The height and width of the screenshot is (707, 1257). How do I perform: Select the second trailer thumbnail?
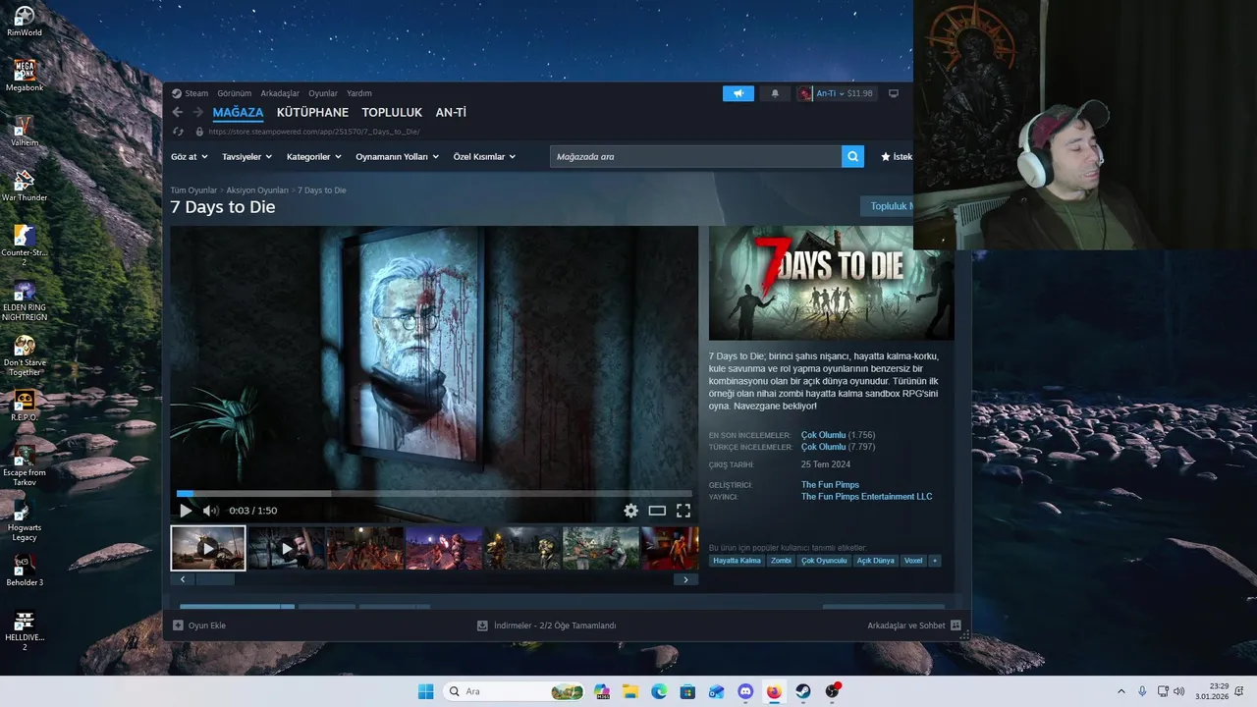286,548
